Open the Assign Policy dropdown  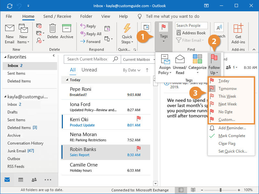tap(165, 65)
